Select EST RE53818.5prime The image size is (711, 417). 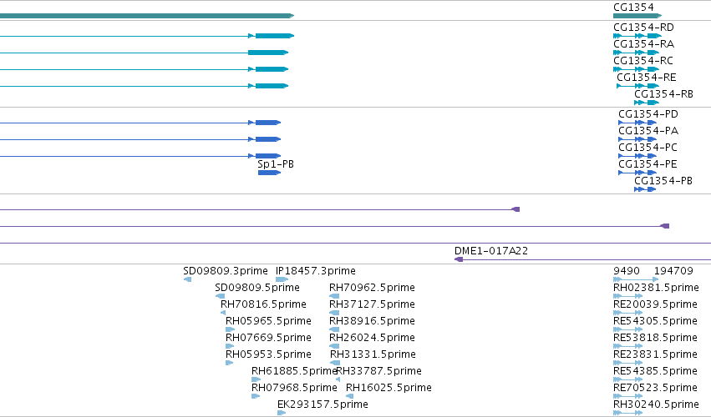[x=655, y=338]
